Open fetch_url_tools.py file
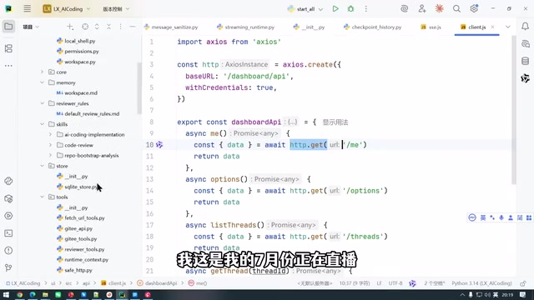The height and width of the screenshot is (300, 534). point(81,217)
